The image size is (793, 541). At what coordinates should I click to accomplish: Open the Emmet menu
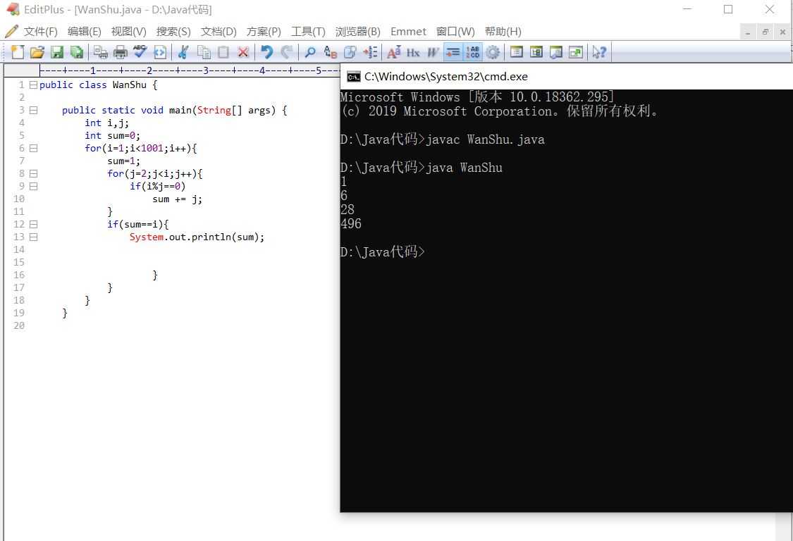408,32
